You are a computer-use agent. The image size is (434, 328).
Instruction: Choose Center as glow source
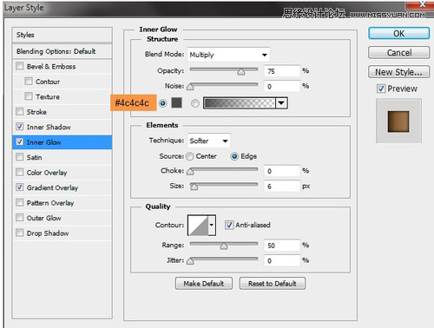[190, 156]
